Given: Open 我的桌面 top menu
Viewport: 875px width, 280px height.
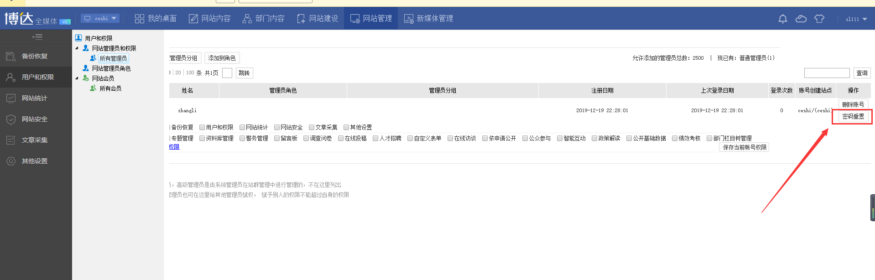Looking at the screenshot, I should click(156, 19).
